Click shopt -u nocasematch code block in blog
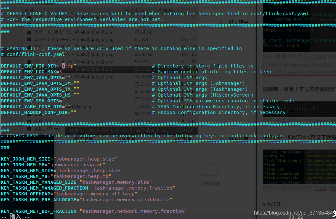Viewport: 336px width, 219px height. click(289, 30)
